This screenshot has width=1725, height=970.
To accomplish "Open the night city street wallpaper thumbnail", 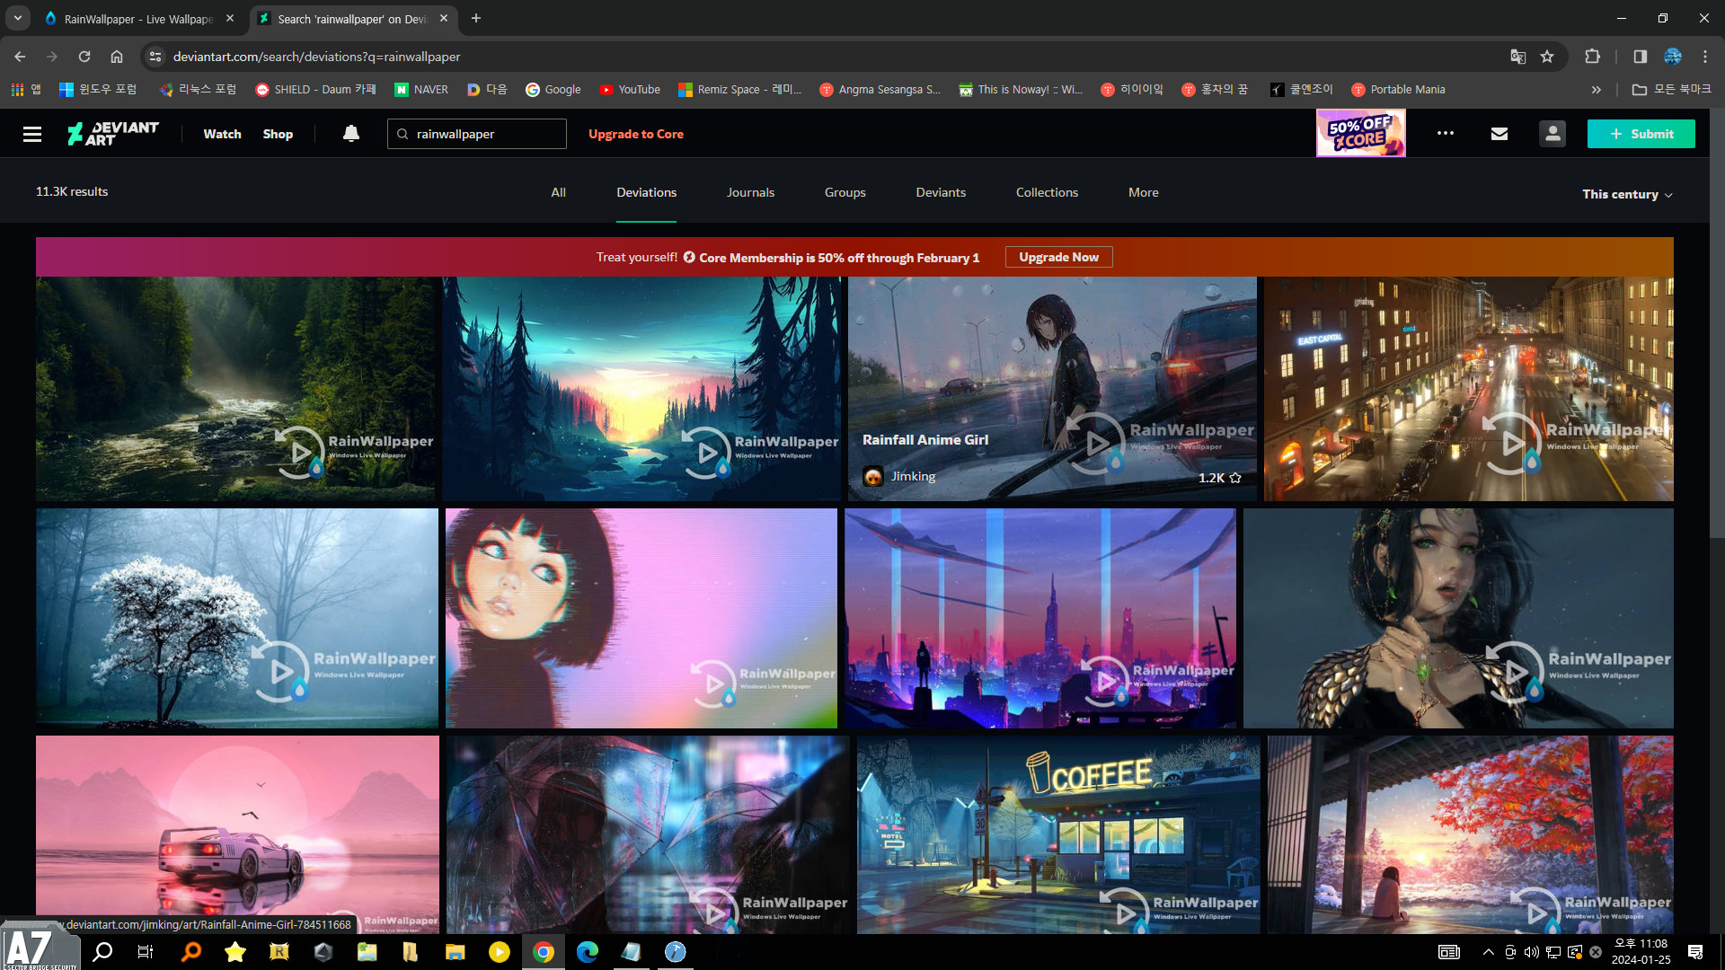I will pyautogui.click(x=1469, y=389).
